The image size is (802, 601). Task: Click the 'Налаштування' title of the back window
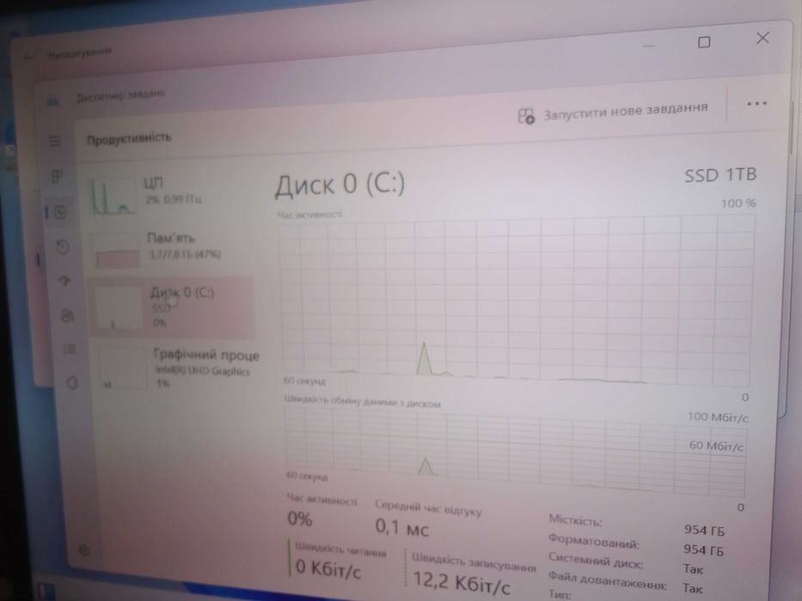pos(80,53)
